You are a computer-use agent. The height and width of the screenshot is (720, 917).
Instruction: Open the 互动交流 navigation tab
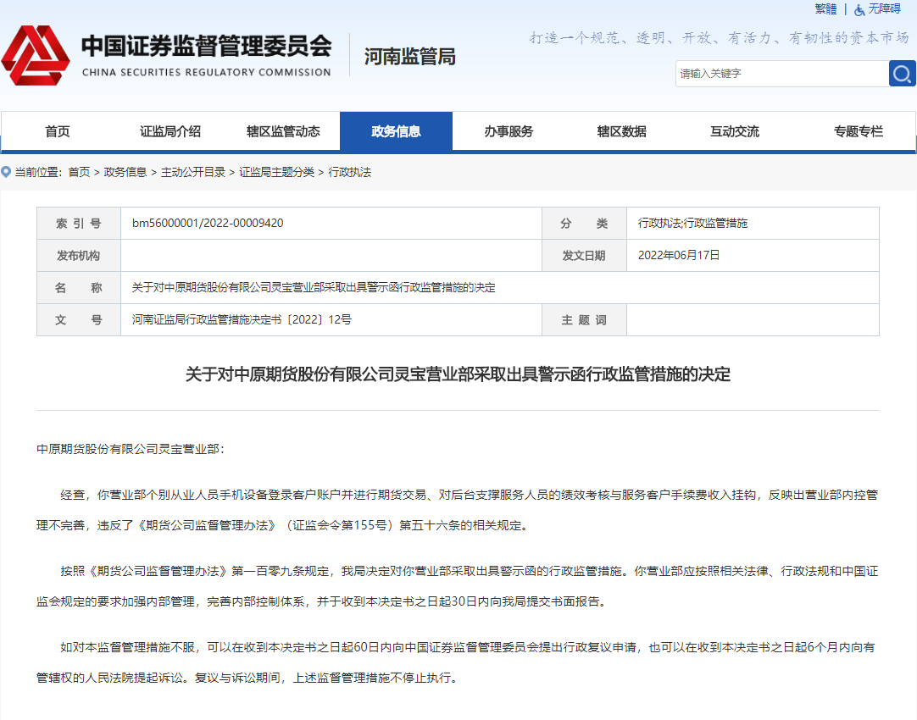[x=735, y=131]
